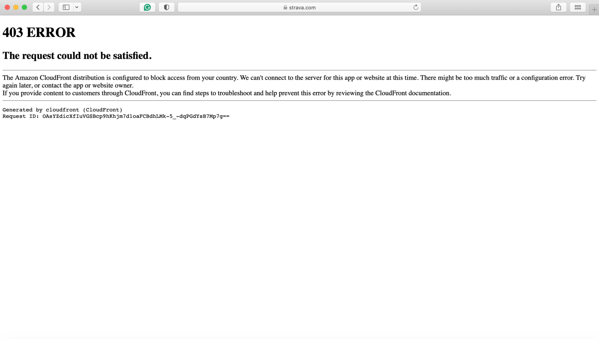Go forward using the Safari forward arrow
The image size is (599, 339).
pyautogui.click(x=49, y=7)
